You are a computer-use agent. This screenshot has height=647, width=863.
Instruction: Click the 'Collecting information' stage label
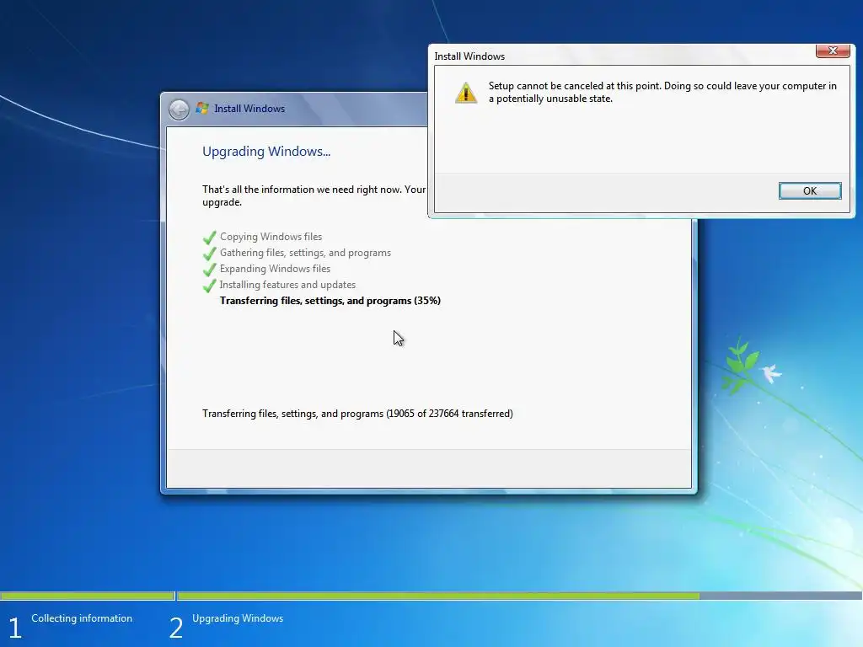82,618
